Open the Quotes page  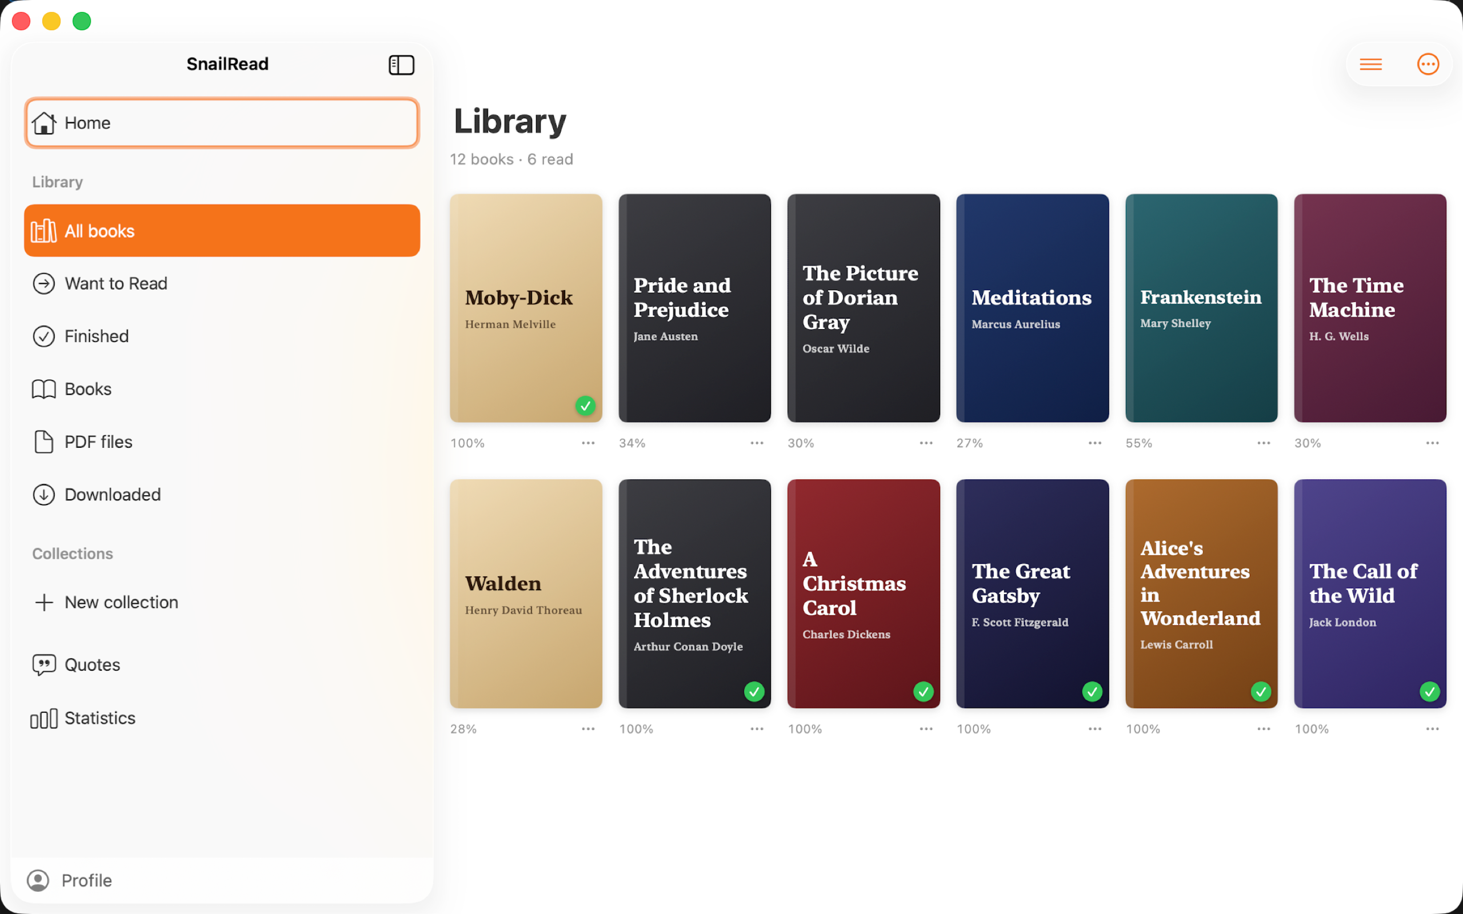(222, 665)
